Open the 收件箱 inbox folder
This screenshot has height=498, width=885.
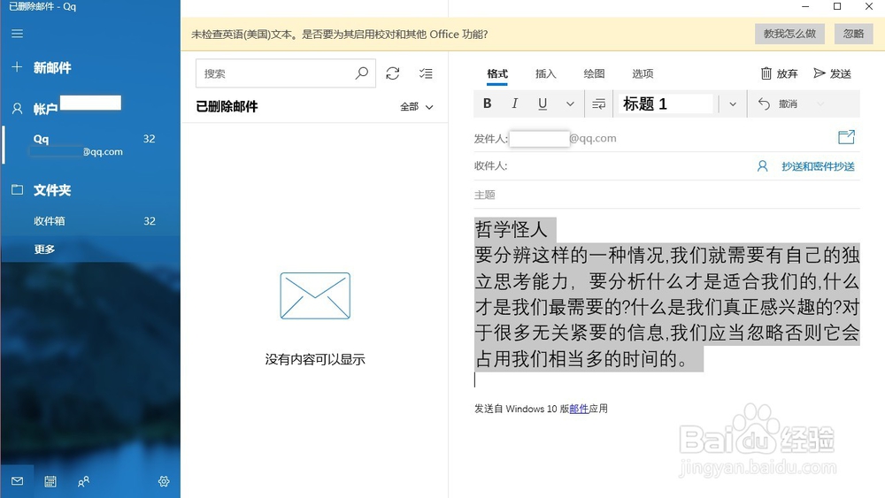pyautogui.click(x=90, y=221)
